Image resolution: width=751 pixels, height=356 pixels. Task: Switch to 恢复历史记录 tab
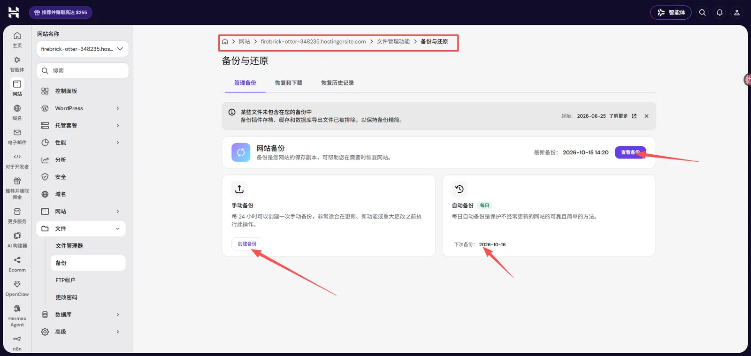click(337, 83)
